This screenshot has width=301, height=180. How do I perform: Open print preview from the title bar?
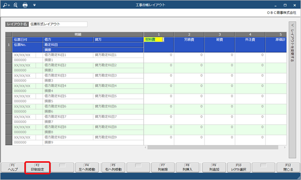pos(15,5)
